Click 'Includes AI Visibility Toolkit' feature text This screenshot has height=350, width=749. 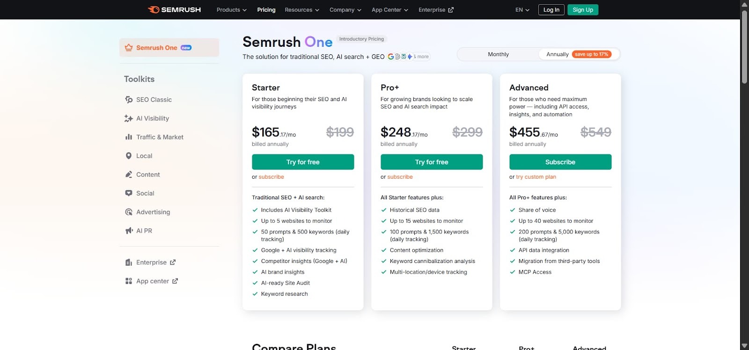pos(296,210)
